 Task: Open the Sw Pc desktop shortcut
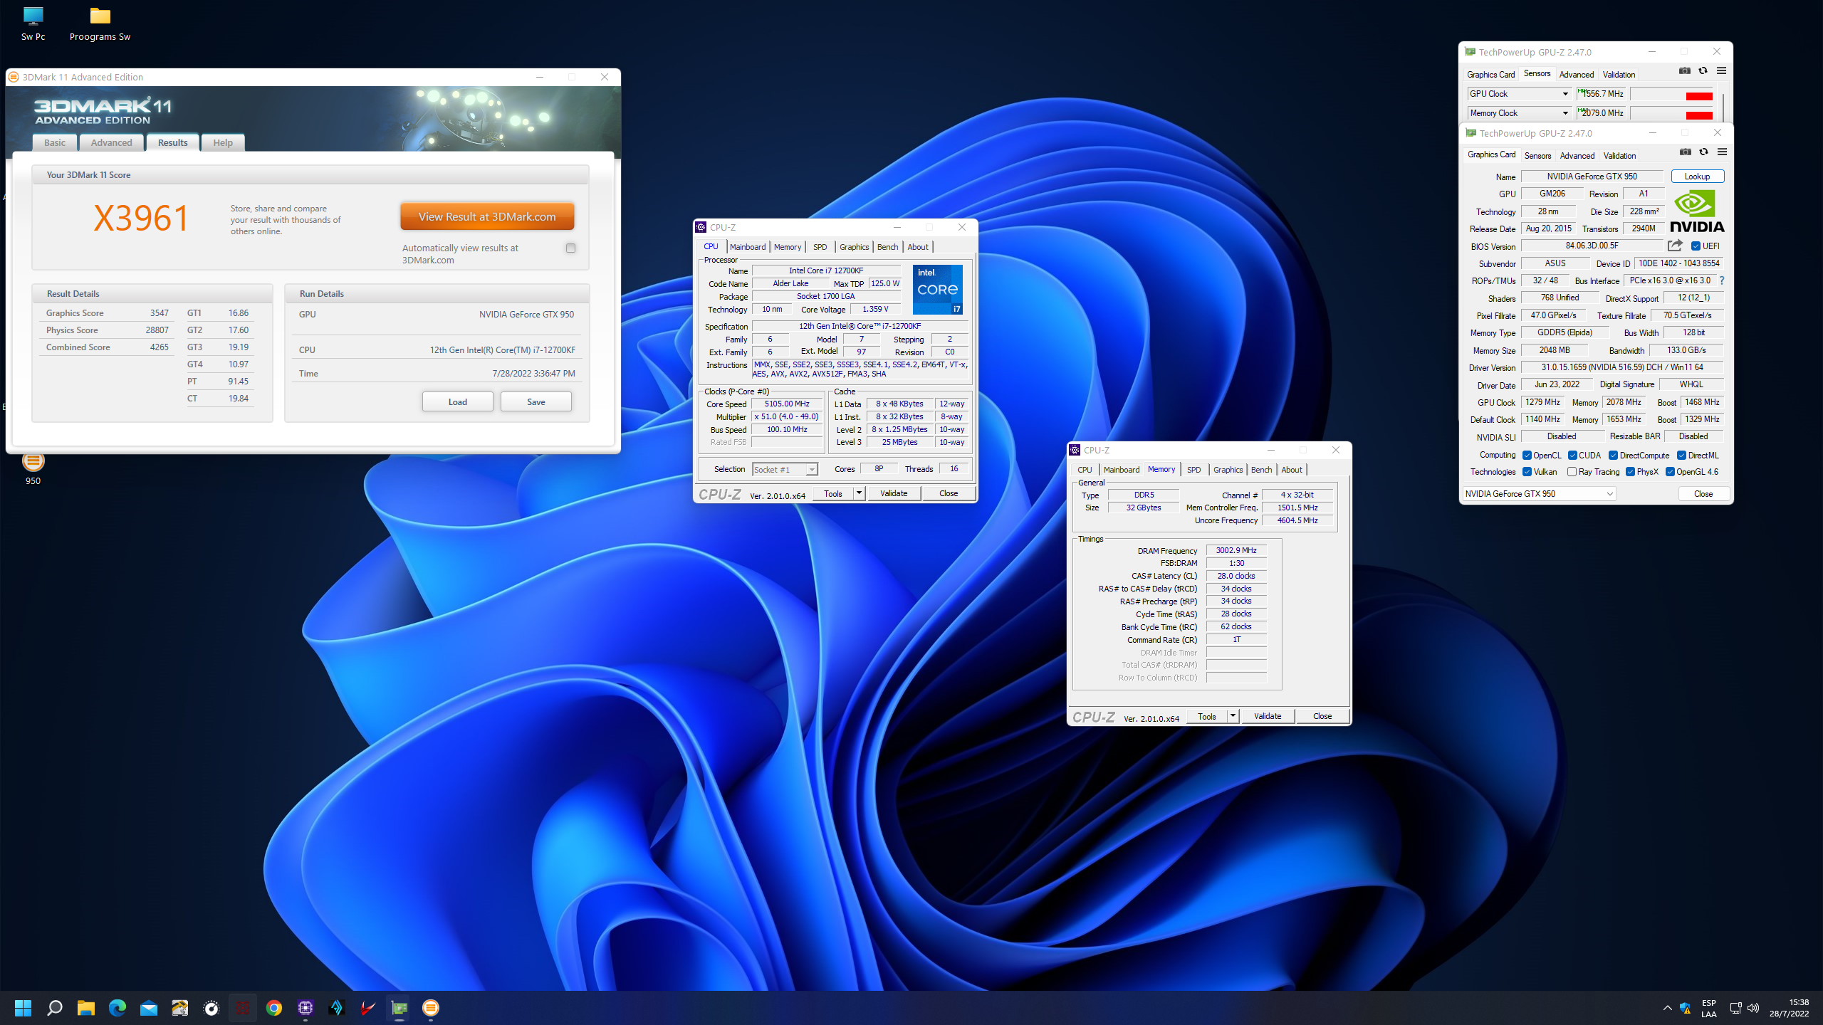[x=33, y=24]
